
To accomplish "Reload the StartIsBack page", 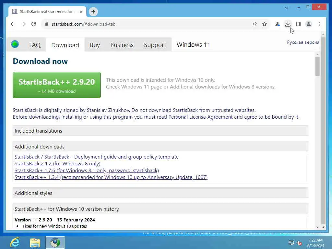I will (34, 24).
